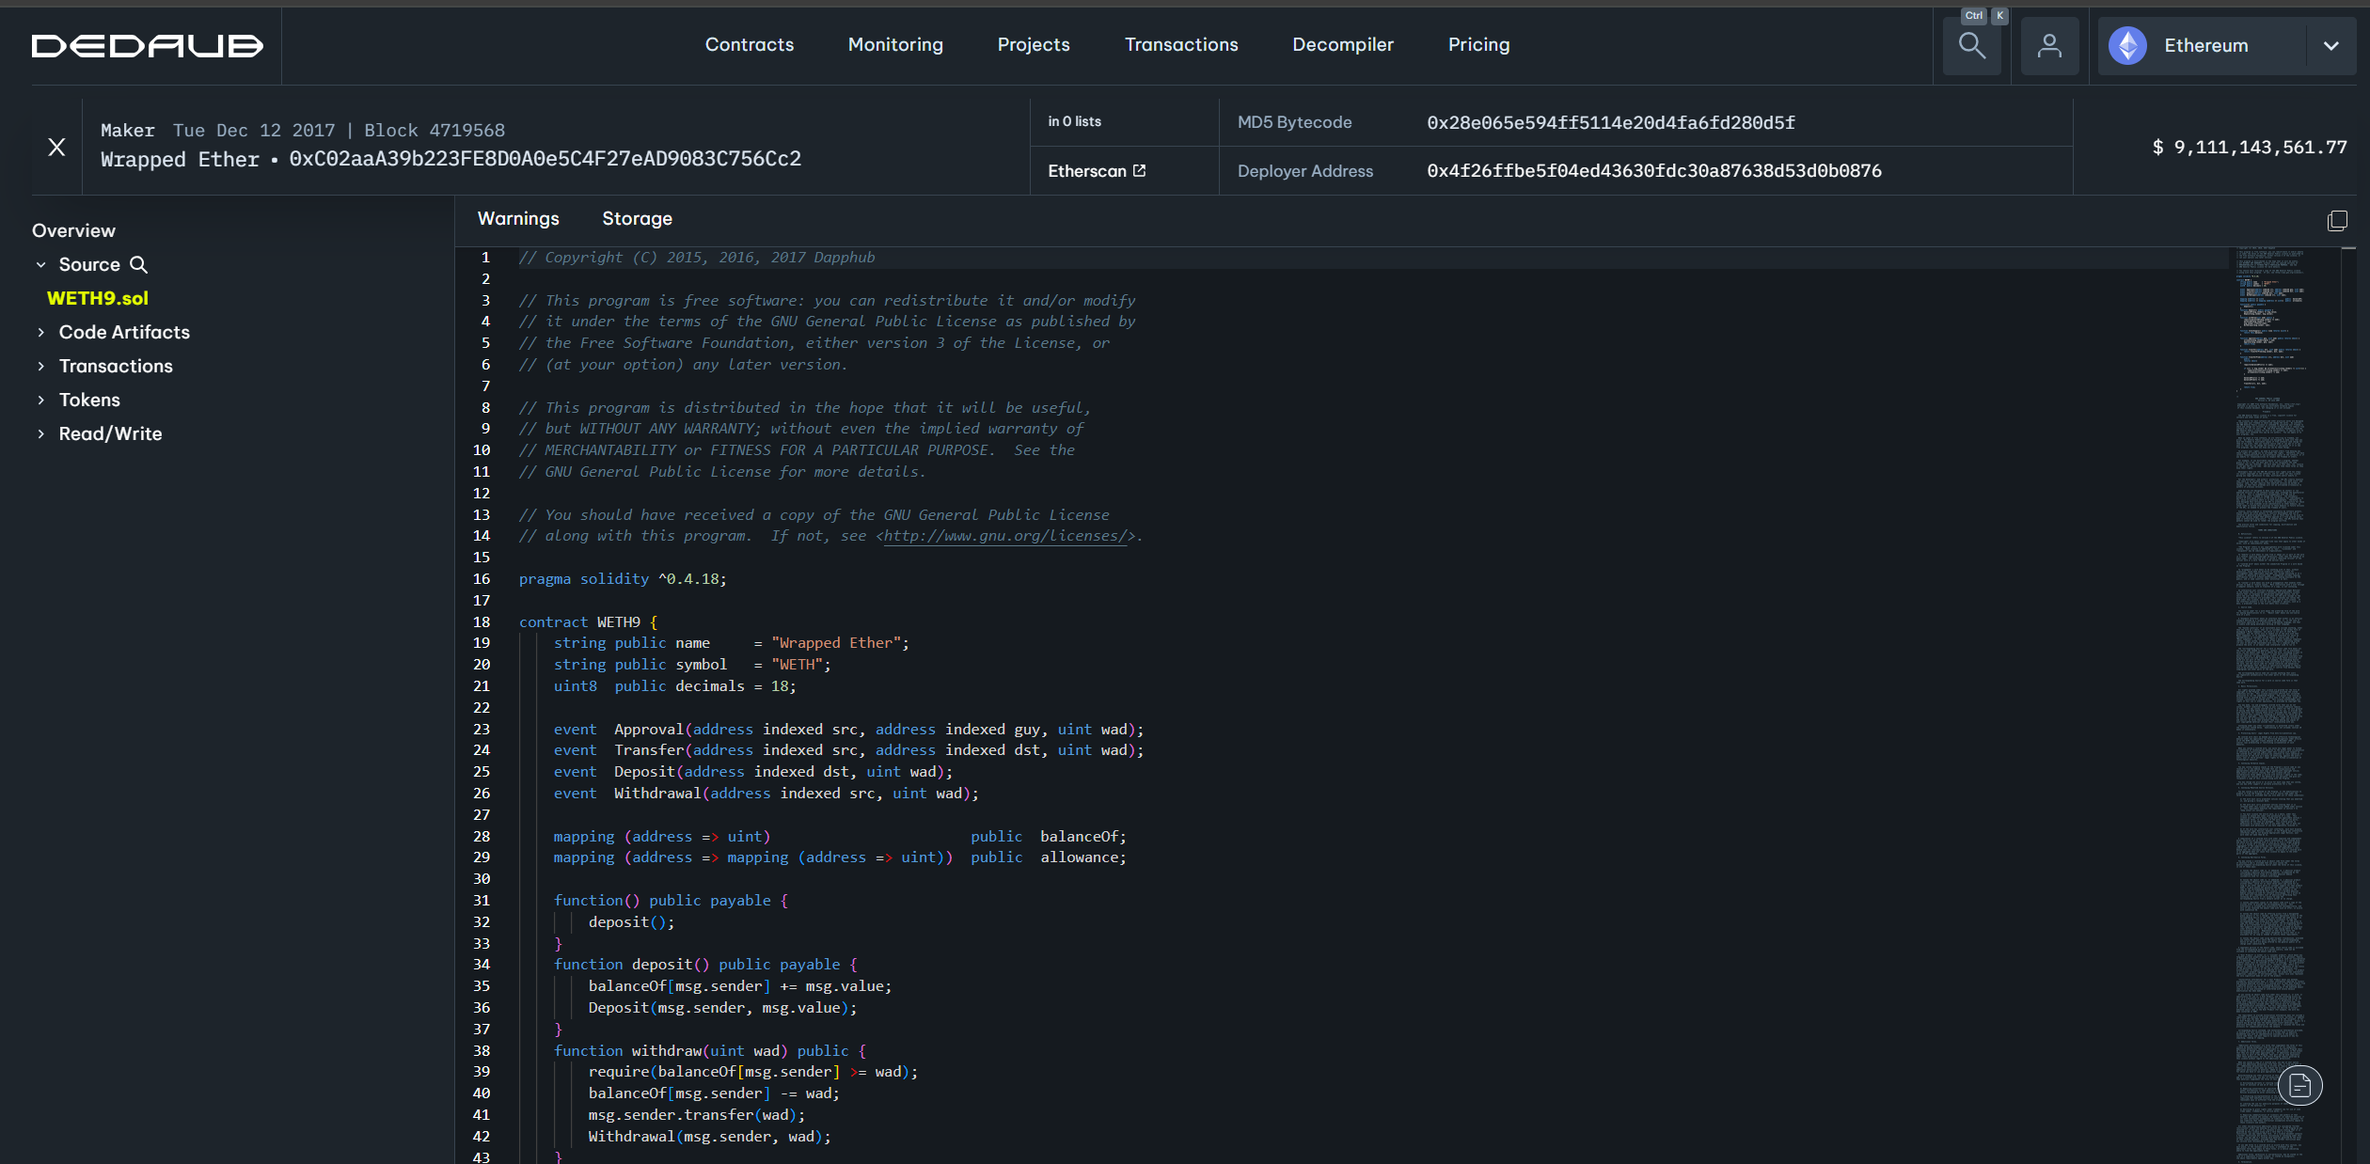The height and width of the screenshot is (1164, 2370).
Task: Close the contract panel with X
Action: (x=56, y=147)
